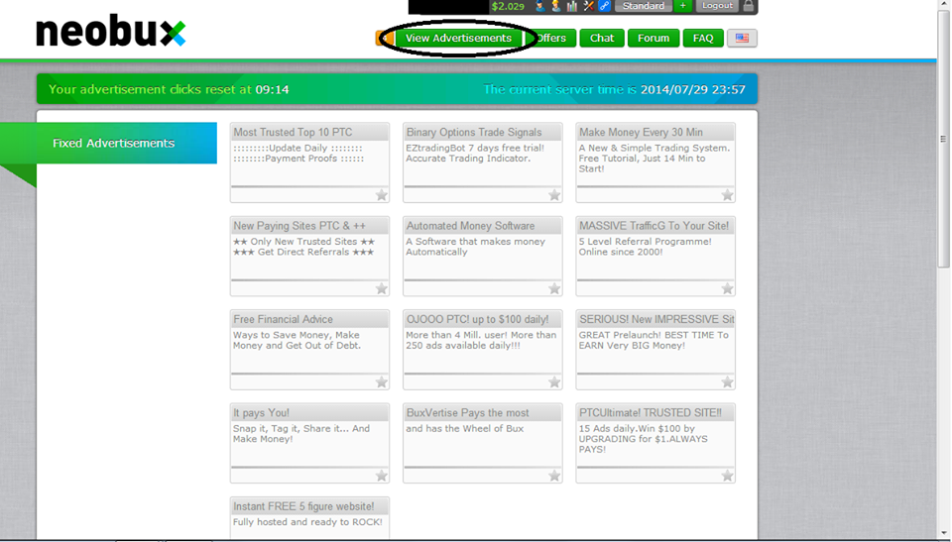Click the page vertical scrollbar

[943, 140]
